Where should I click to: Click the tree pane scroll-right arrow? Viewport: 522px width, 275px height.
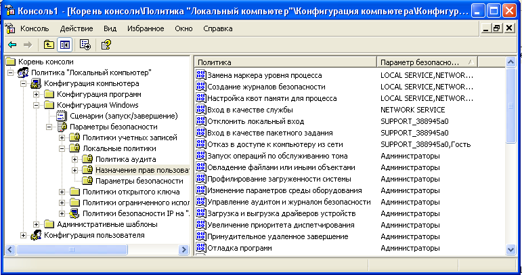point(183,249)
